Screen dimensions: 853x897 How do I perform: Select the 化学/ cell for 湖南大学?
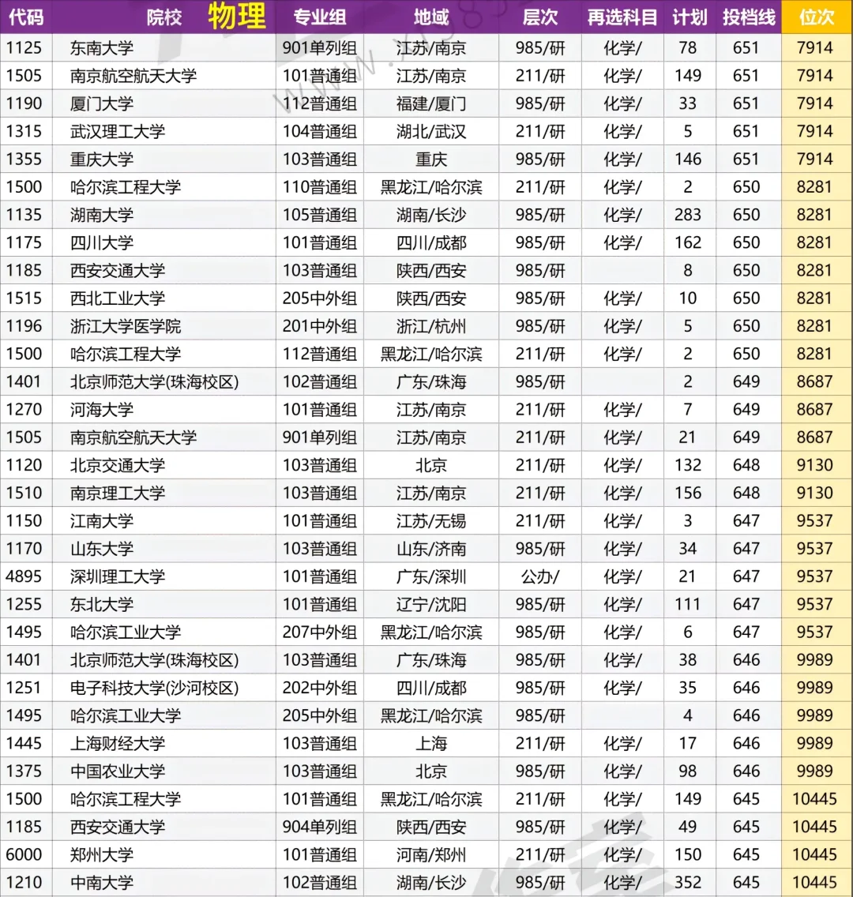pyautogui.click(x=622, y=215)
